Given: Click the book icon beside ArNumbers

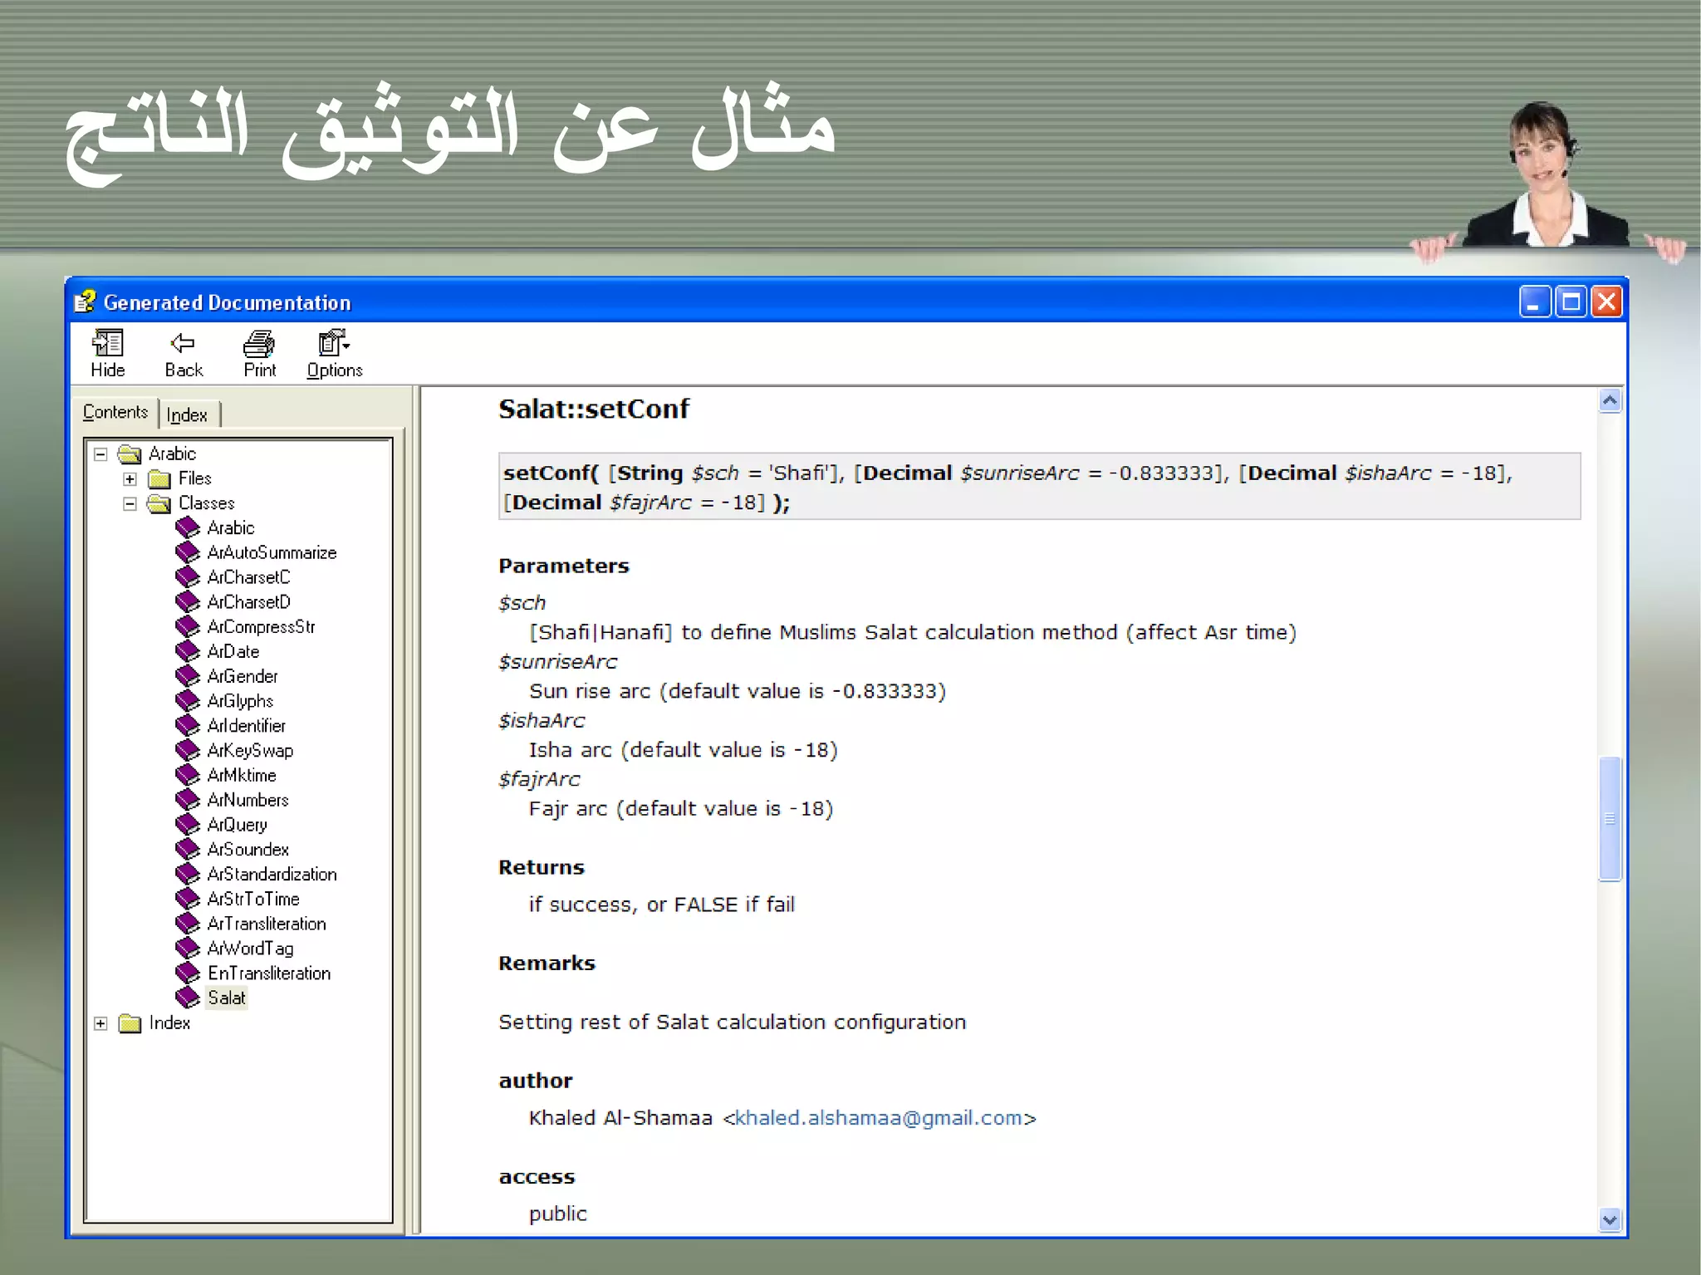Looking at the screenshot, I should point(188,800).
